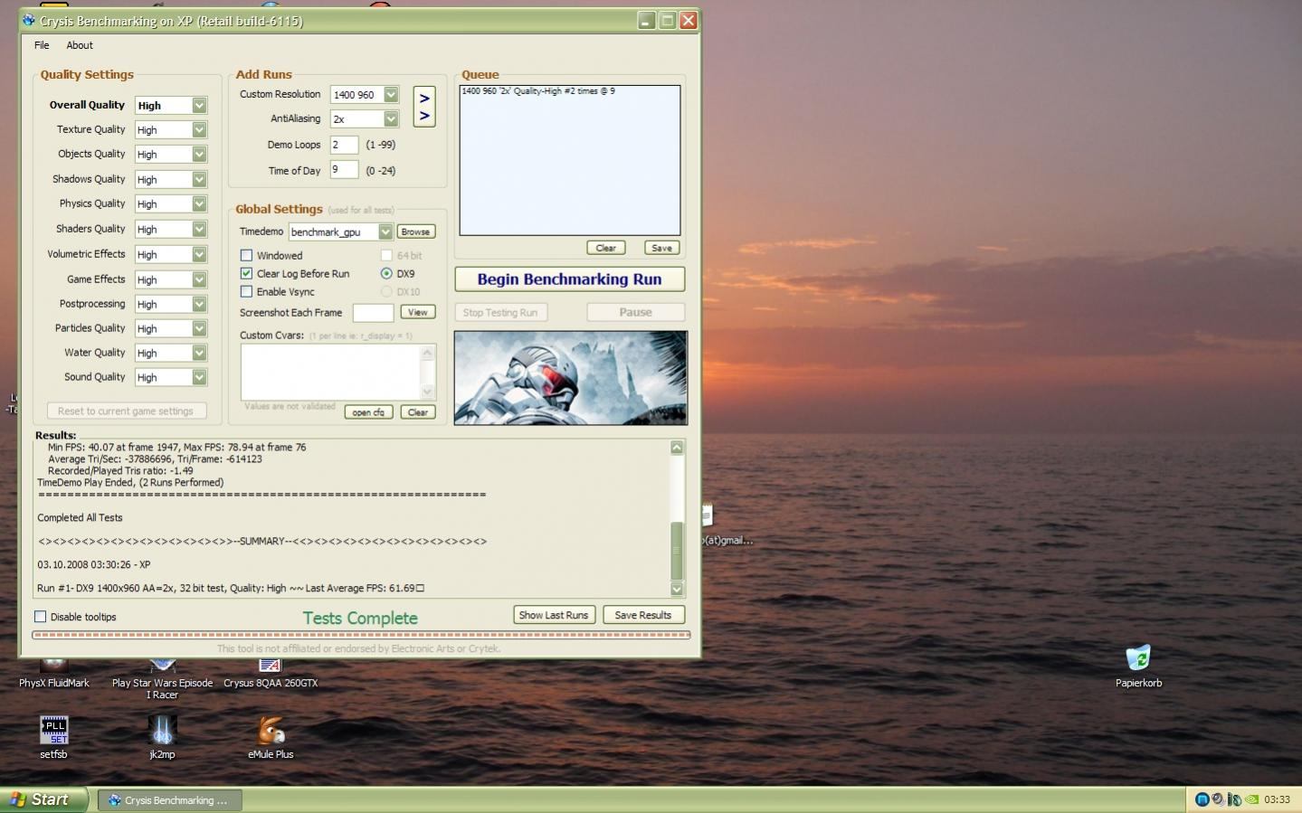Add run to queue with arrows button

[x=424, y=107]
